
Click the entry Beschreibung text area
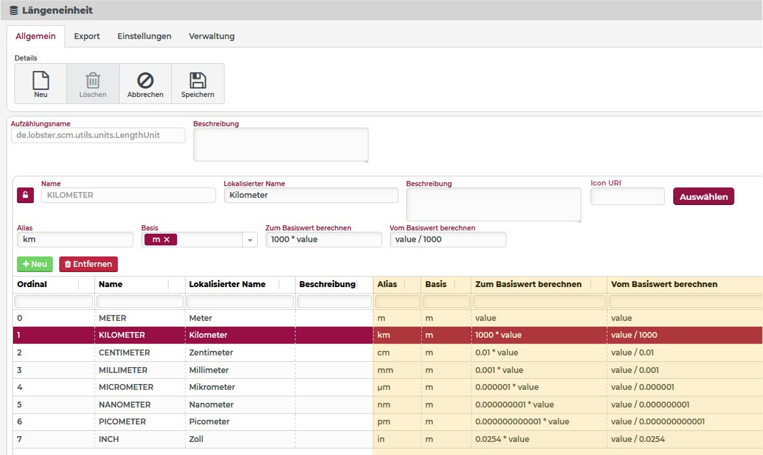493,204
